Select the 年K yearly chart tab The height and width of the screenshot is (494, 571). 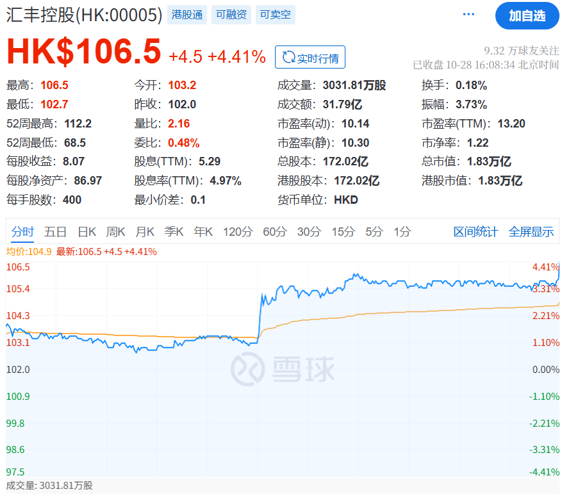203,232
